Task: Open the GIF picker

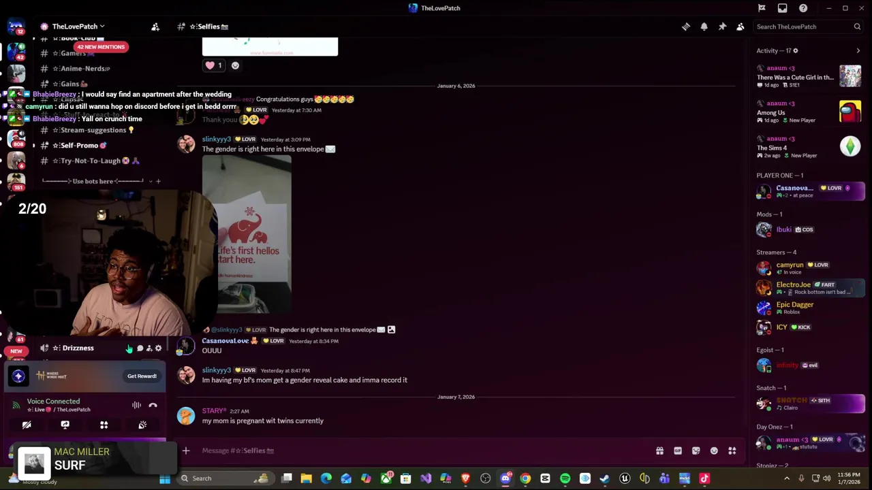Action: (x=678, y=451)
